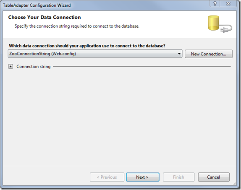Click the Which data connection question label
The image size is (241, 190).
(87, 46)
